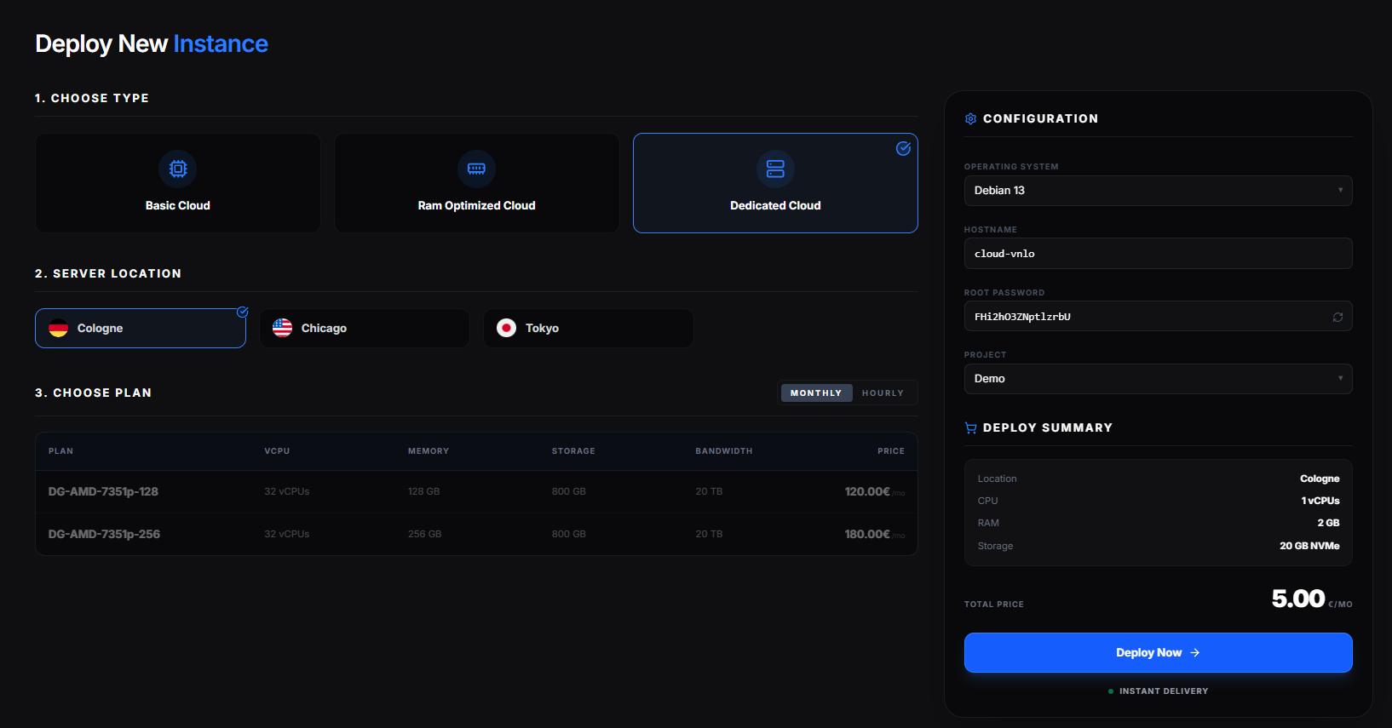Click the Ram Optimized Cloud memory icon
The width and height of the screenshot is (1392, 728).
click(476, 169)
